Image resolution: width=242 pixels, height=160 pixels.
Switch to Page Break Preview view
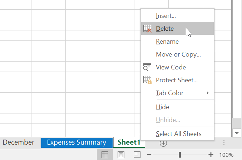pyautogui.click(x=137, y=155)
